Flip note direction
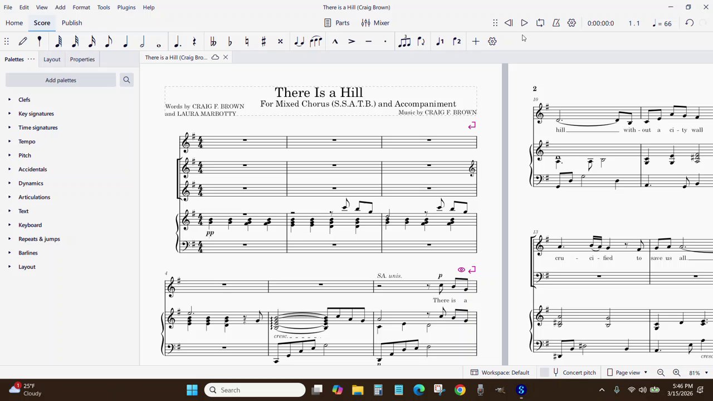The height and width of the screenshot is (401, 713). pos(421,41)
